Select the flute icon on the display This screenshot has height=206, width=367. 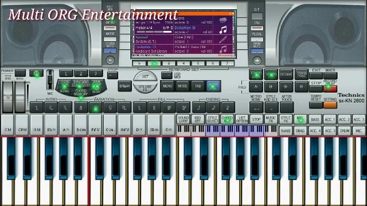click(x=223, y=39)
